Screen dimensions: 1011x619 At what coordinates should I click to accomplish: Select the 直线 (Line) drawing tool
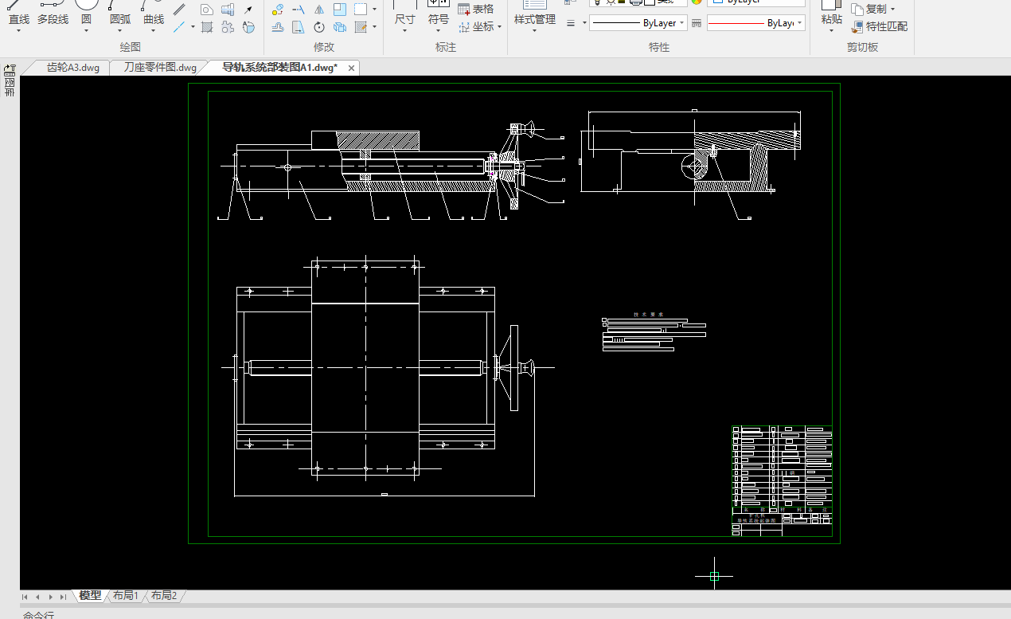(18, 13)
